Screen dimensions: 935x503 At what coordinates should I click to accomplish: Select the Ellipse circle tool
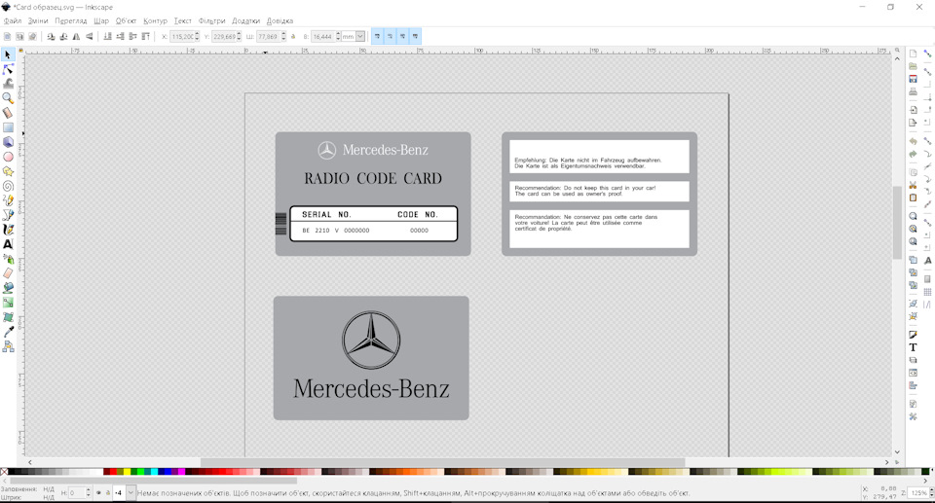click(x=8, y=157)
